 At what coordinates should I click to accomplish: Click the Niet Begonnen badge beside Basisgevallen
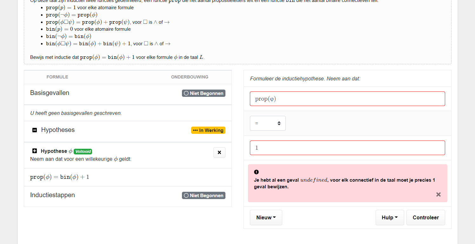pos(204,93)
